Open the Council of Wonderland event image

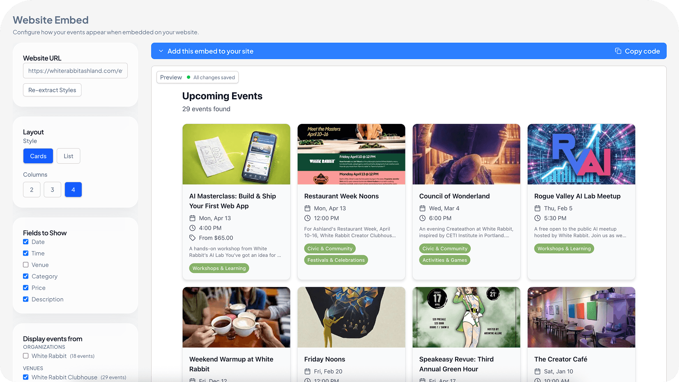coord(466,154)
